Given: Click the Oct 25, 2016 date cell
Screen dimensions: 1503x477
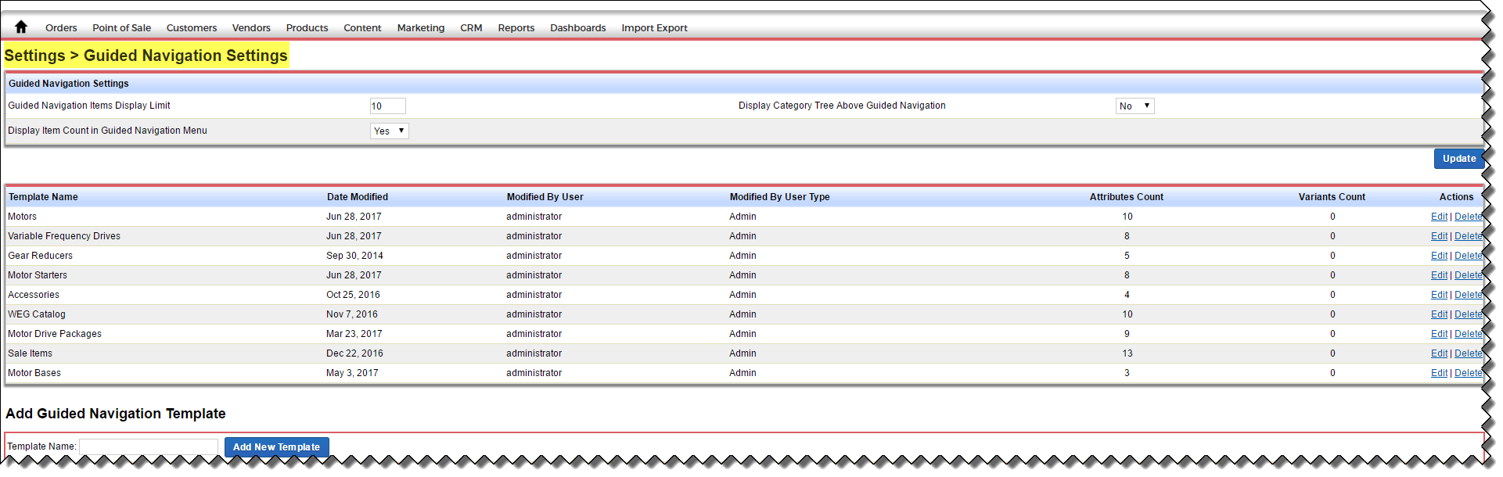Looking at the screenshot, I should coord(353,295).
